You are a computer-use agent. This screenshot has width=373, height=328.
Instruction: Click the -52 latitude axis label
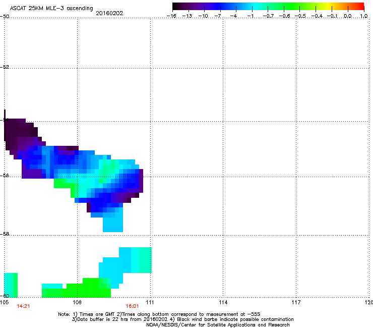coord(5,67)
